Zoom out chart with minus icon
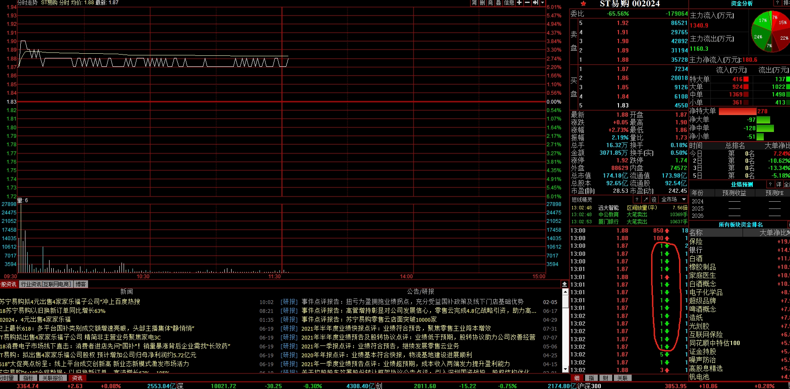 (x=528, y=3)
